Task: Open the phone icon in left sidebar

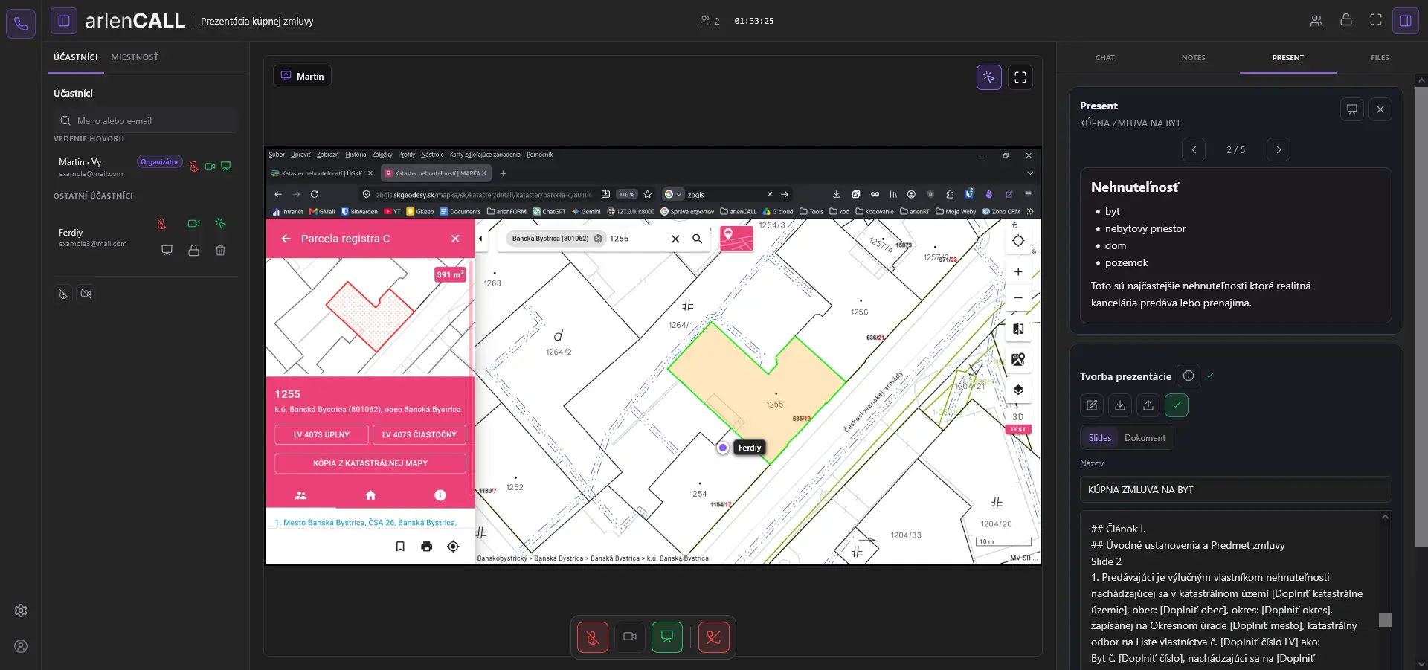Action: pyautogui.click(x=21, y=24)
